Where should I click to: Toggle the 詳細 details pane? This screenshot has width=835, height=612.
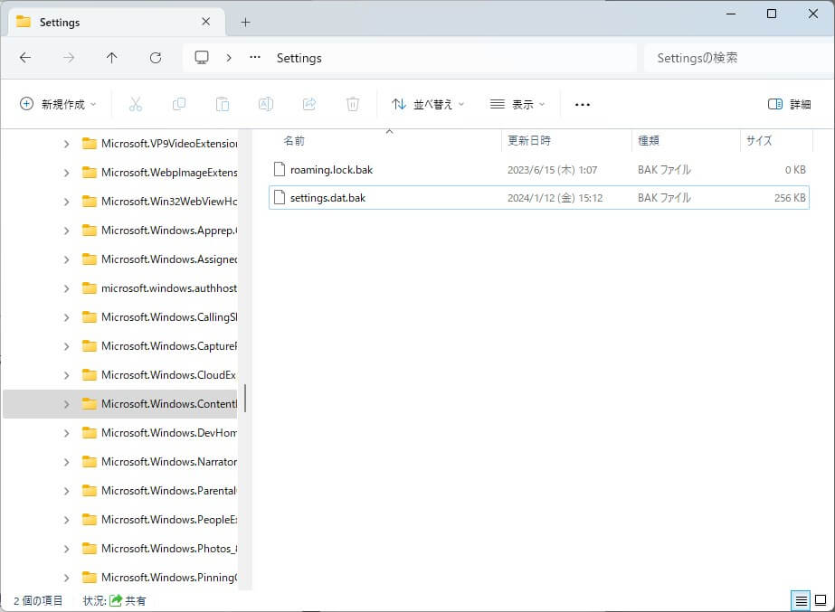point(789,104)
